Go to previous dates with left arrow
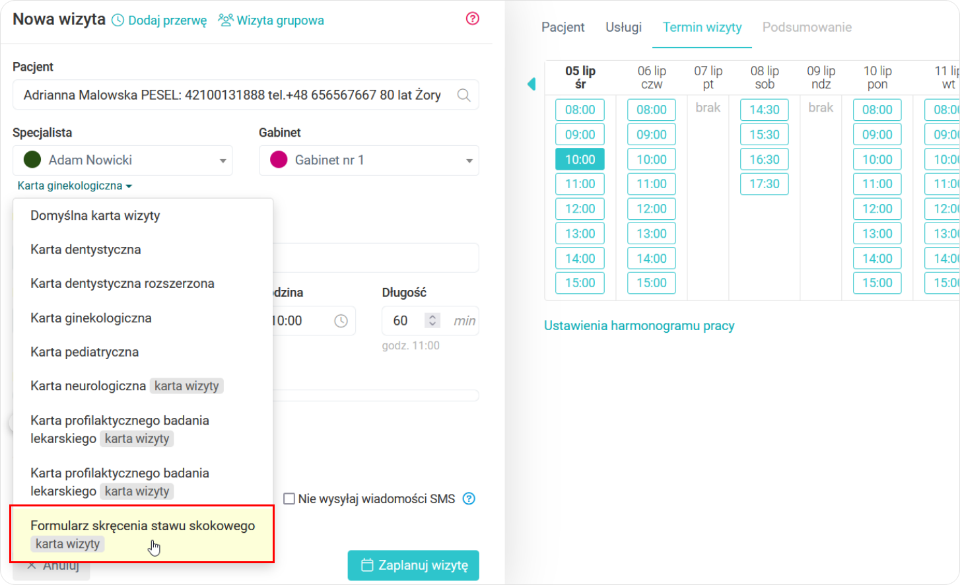The image size is (960, 585). click(531, 84)
